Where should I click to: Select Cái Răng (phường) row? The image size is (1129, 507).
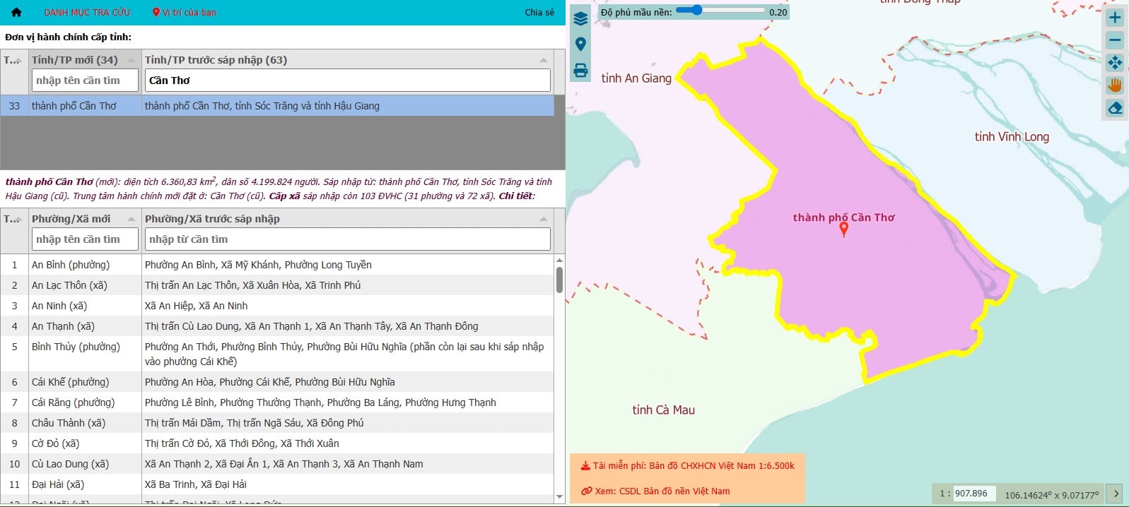[277, 402]
